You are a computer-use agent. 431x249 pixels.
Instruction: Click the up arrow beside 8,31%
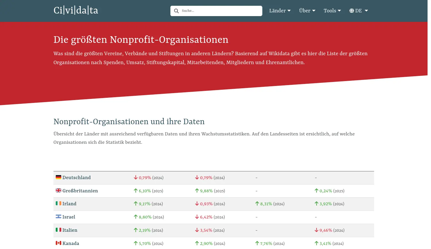[x=257, y=204]
